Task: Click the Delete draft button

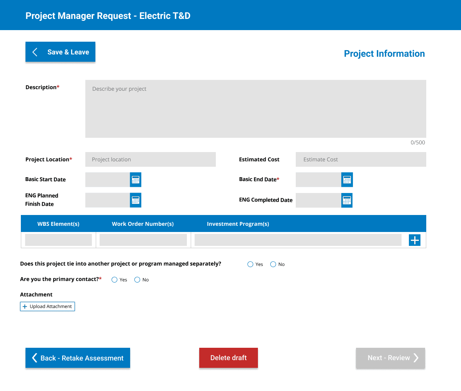Action: point(229,358)
